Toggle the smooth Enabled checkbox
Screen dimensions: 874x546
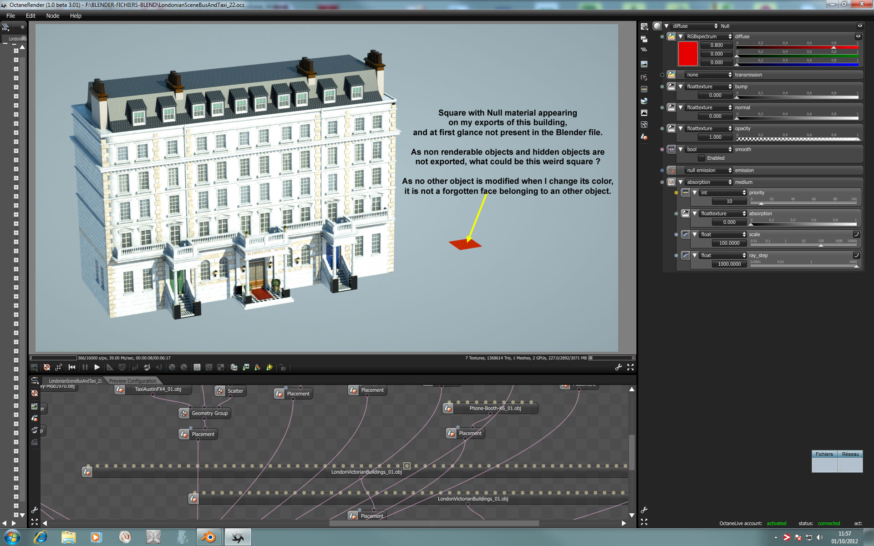tap(701, 158)
